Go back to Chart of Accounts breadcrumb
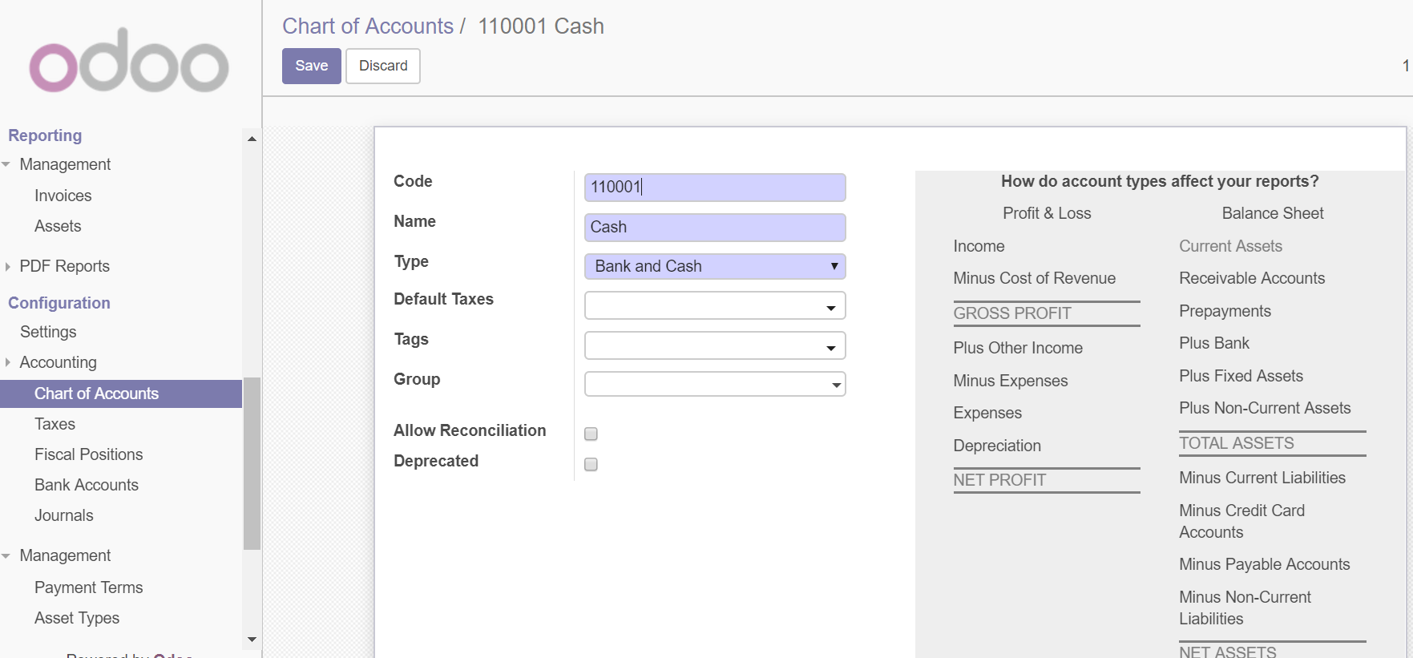The height and width of the screenshot is (658, 1413). click(x=368, y=26)
